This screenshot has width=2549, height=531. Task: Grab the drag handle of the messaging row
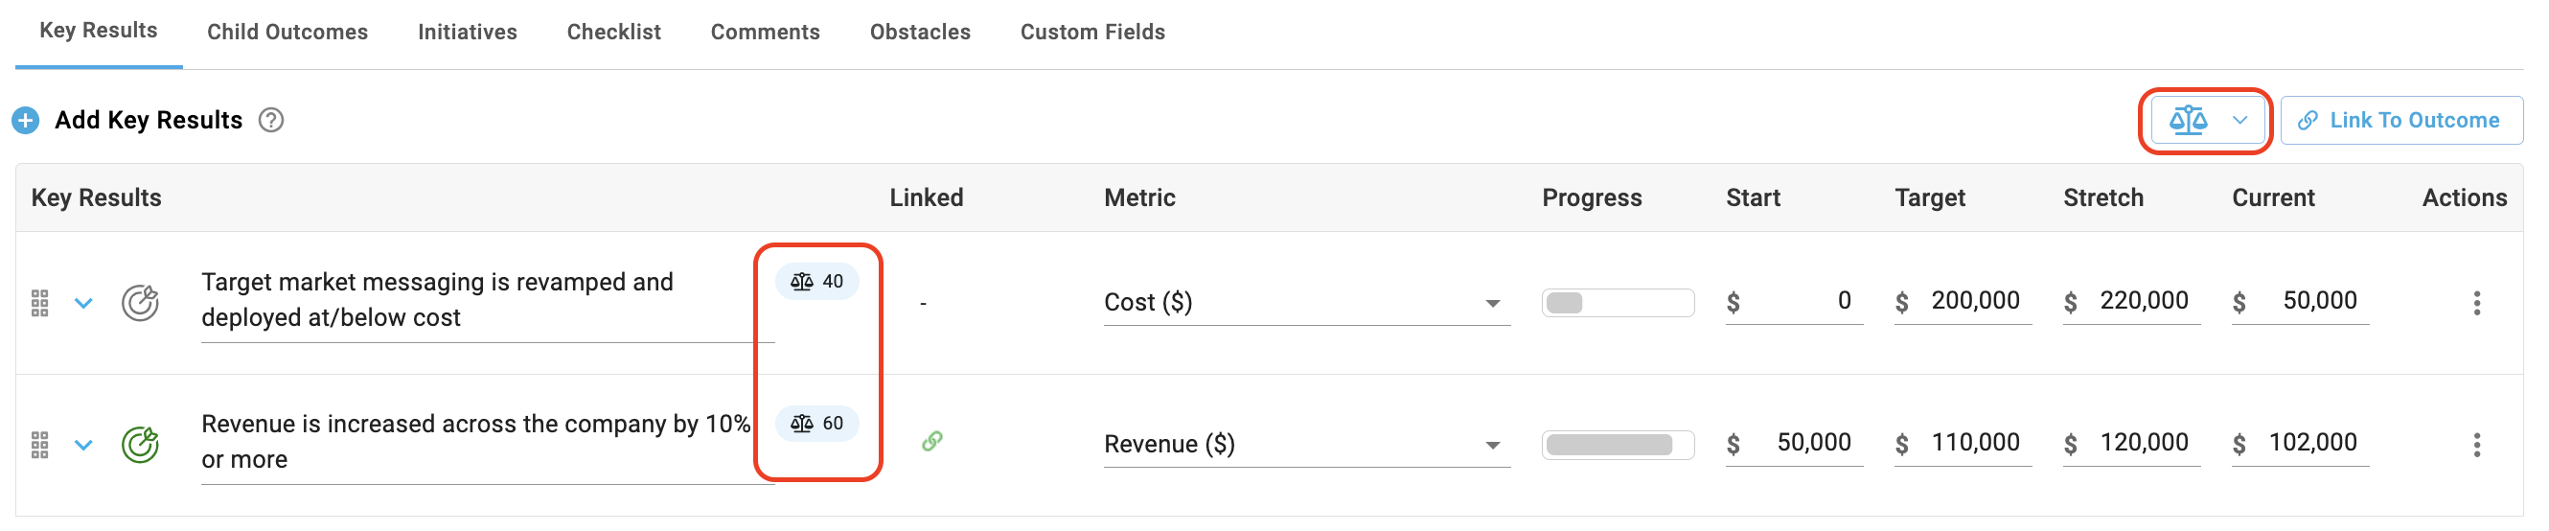[39, 303]
